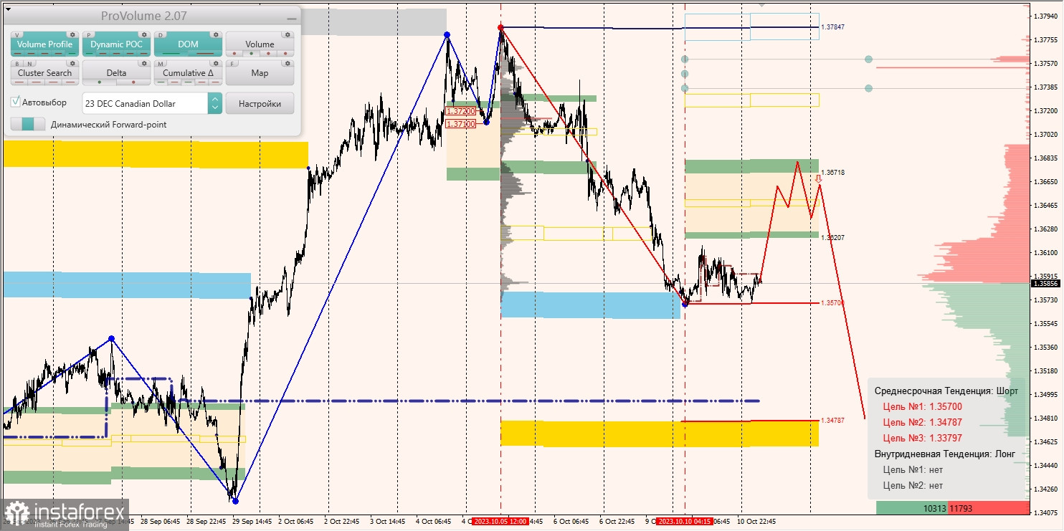Open Dynamic POC gear settings

coord(143,34)
